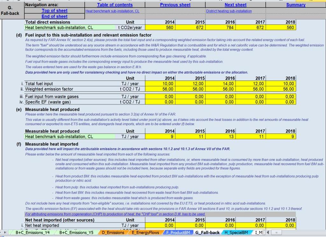The image size is (326, 237).
Task: Click the 'Net heat imported (other sources)' heading
Action: coord(60,220)
